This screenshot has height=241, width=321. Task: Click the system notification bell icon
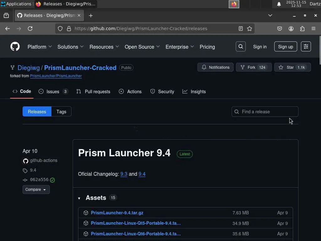point(279,4)
